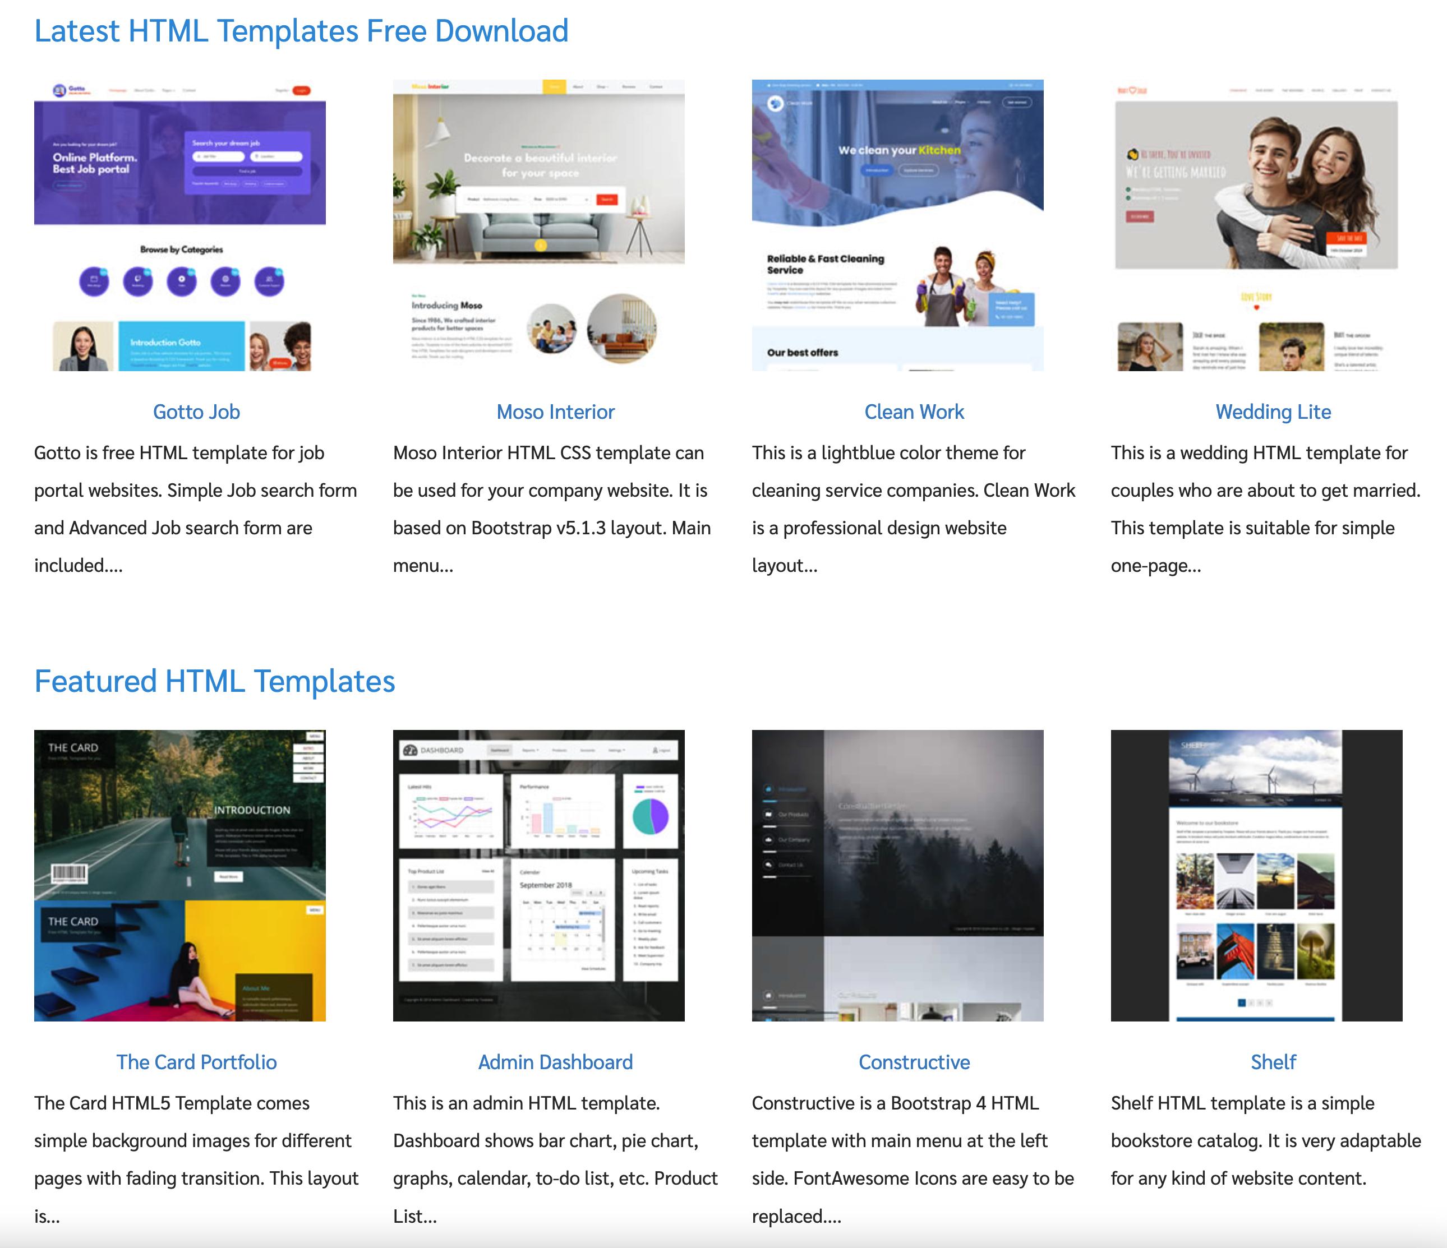Click the Gotto logo icon in the Gotto Job preview
This screenshot has width=1447, height=1248.
59,91
